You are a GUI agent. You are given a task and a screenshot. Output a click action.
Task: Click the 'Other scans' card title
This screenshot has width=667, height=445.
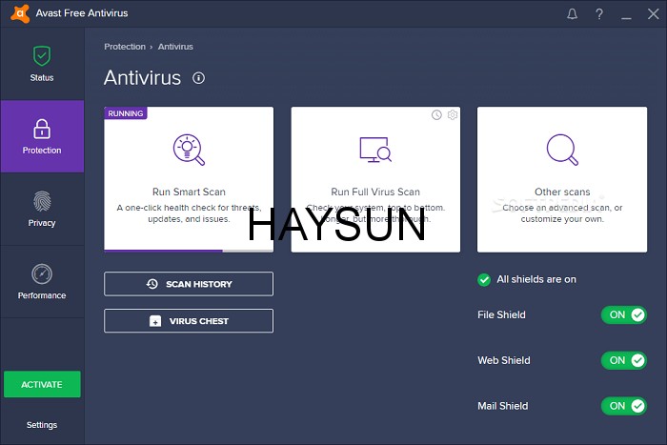[x=562, y=192]
